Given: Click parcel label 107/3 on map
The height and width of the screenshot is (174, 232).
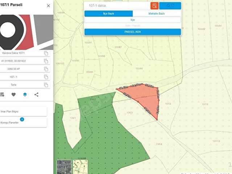Looking at the screenshot, I should point(205,104).
